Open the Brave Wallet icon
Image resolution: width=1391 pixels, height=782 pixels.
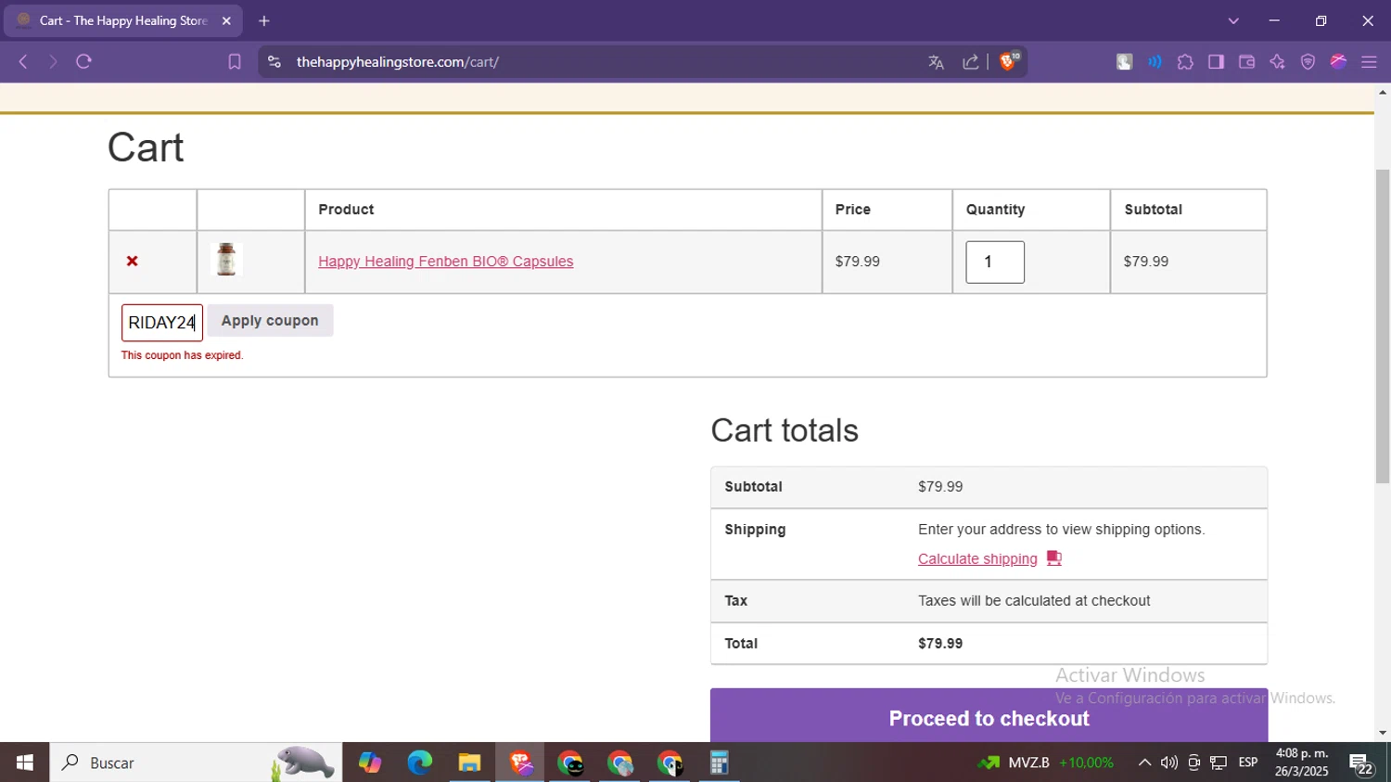pos(1246,62)
